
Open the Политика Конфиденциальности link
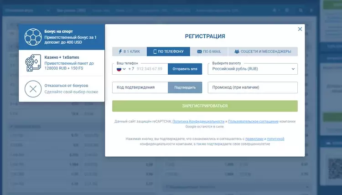coord(198,121)
